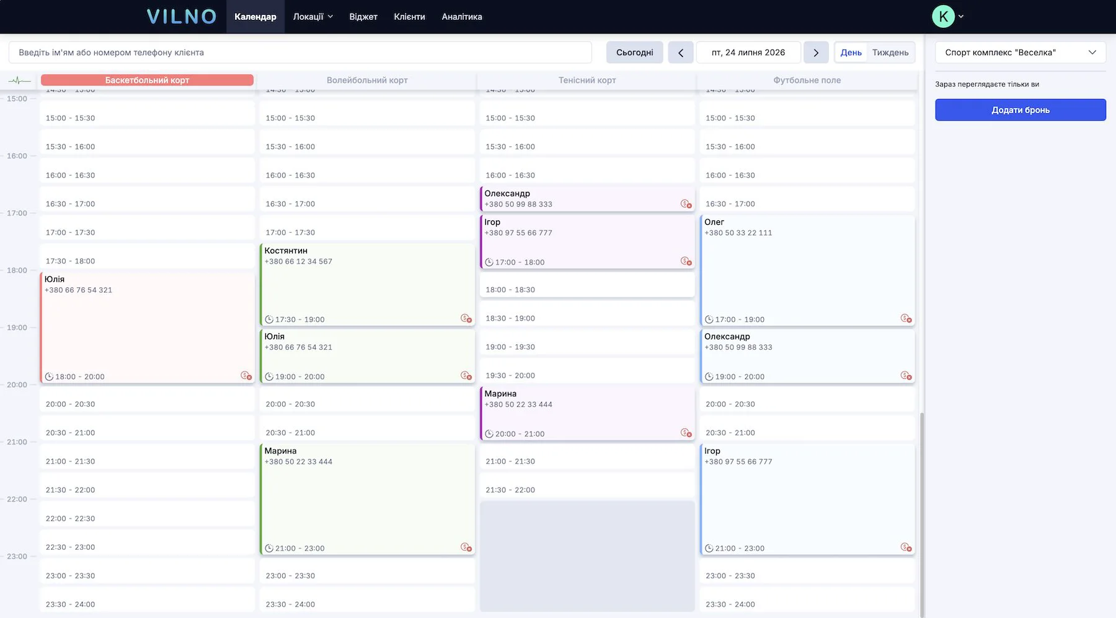Open Костянтин's volleyball booking card
The image size is (1116, 618).
click(367, 285)
